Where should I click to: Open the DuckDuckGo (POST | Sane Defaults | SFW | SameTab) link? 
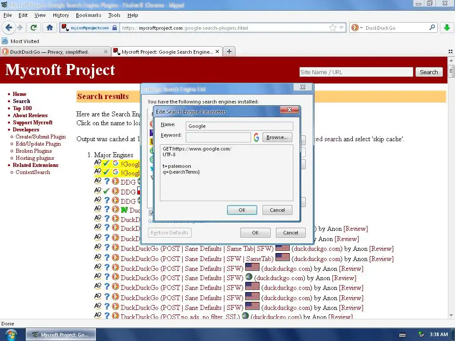point(197,259)
